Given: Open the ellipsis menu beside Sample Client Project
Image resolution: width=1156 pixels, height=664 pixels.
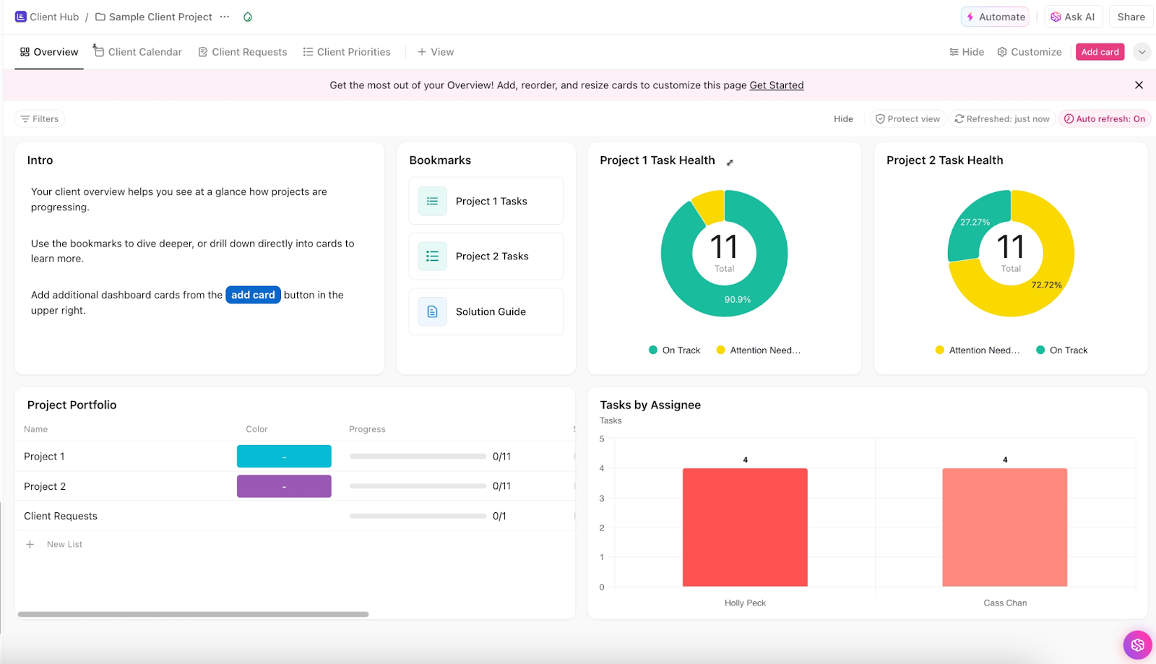Looking at the screenshot, I should pos(225,17).
